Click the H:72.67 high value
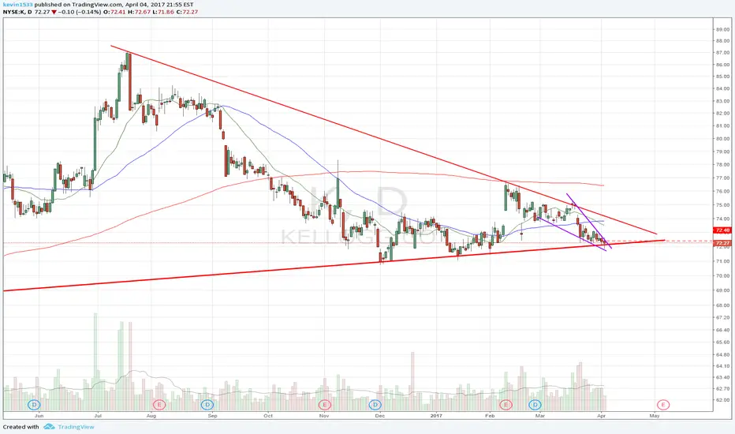735x434 pixels. coord(140,12)
